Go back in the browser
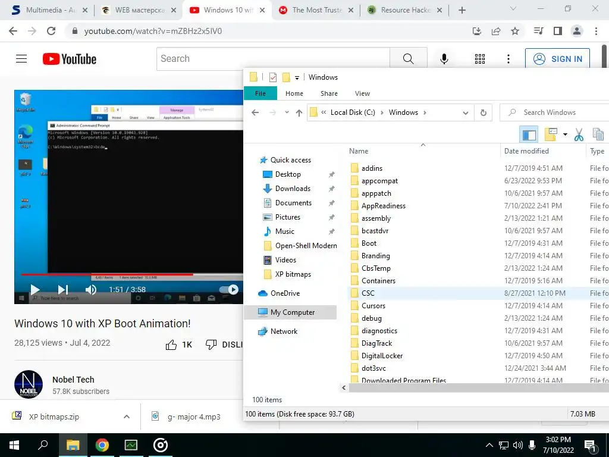609x457 pixels. 13,31
